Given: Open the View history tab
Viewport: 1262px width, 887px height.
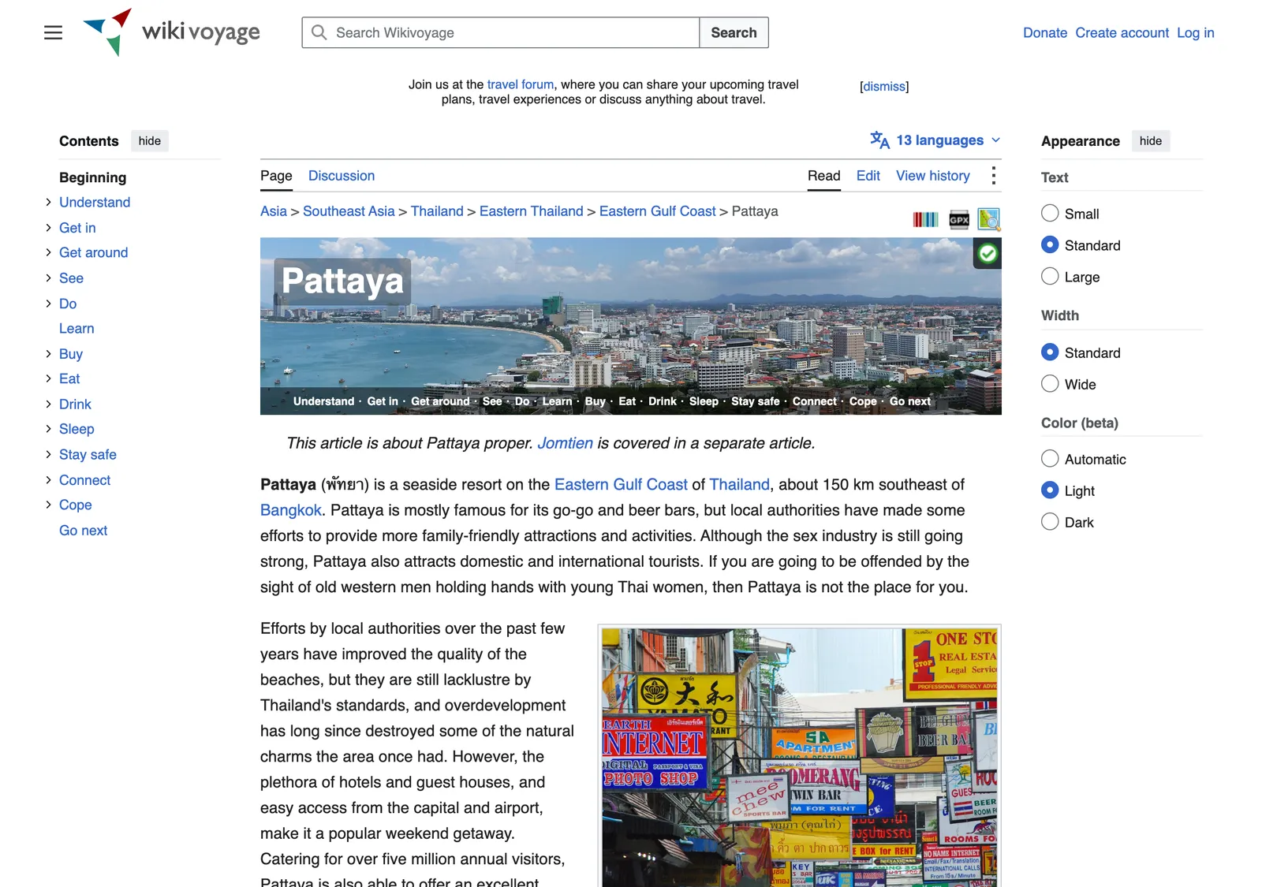Looking at the screenshot, I should (x=933, y=176).
